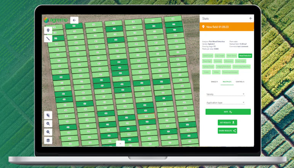Viewport: 294px width, 168px height.
Task: Toggle the Gap Length analysis chip
Action: point(220,55)
